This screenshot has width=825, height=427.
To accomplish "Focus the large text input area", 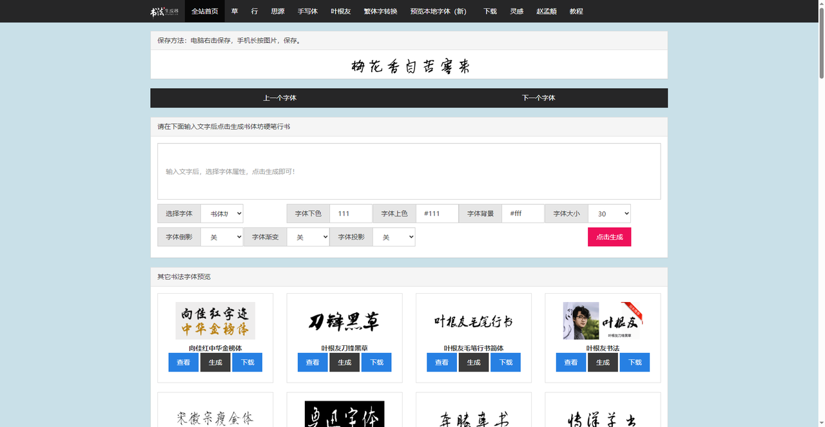I will pyautogui.click(x=409, y=171).
